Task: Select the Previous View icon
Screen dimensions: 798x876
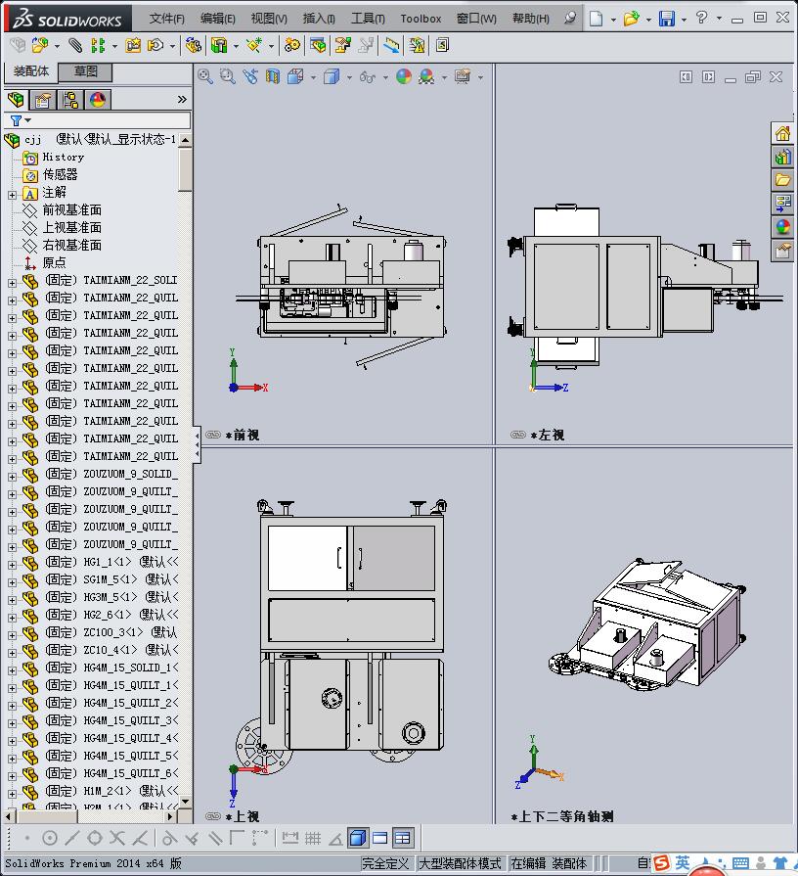Action: pos(250,76)
